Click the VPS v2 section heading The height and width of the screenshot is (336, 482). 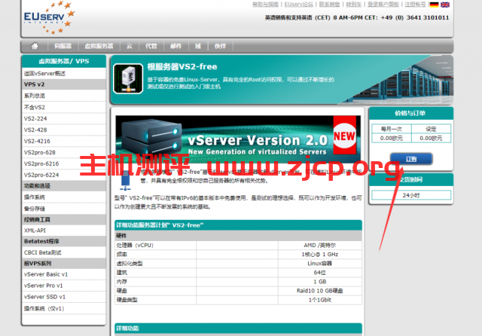coord(64,84)
